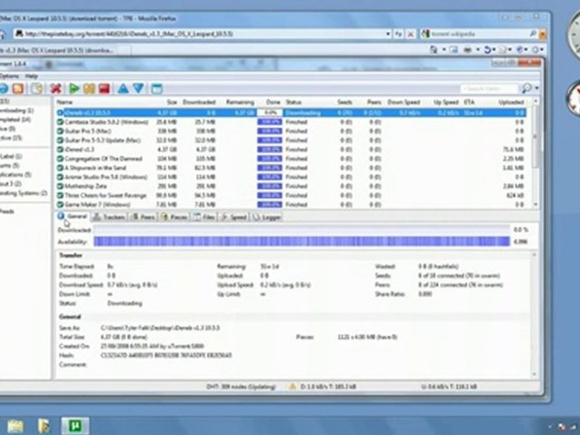
Task: Switch to the Files tab
Action: click(x=204, y=217)
